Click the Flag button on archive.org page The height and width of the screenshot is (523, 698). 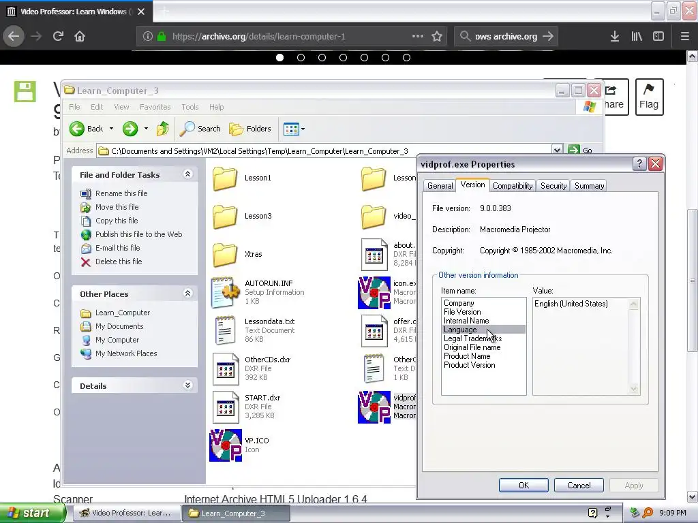pyautogui.click(x=649, y=97)
